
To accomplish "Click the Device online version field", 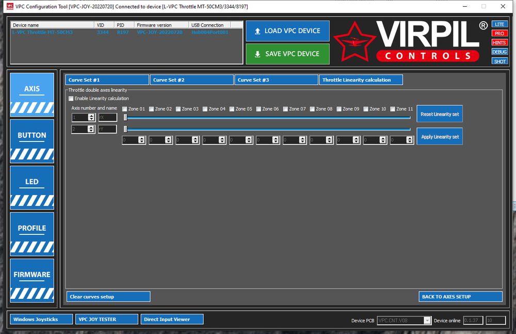I will click(473, 321).
